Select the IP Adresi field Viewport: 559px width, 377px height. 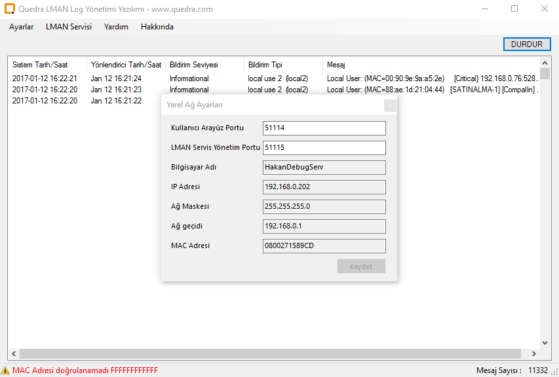click(324, 187)
